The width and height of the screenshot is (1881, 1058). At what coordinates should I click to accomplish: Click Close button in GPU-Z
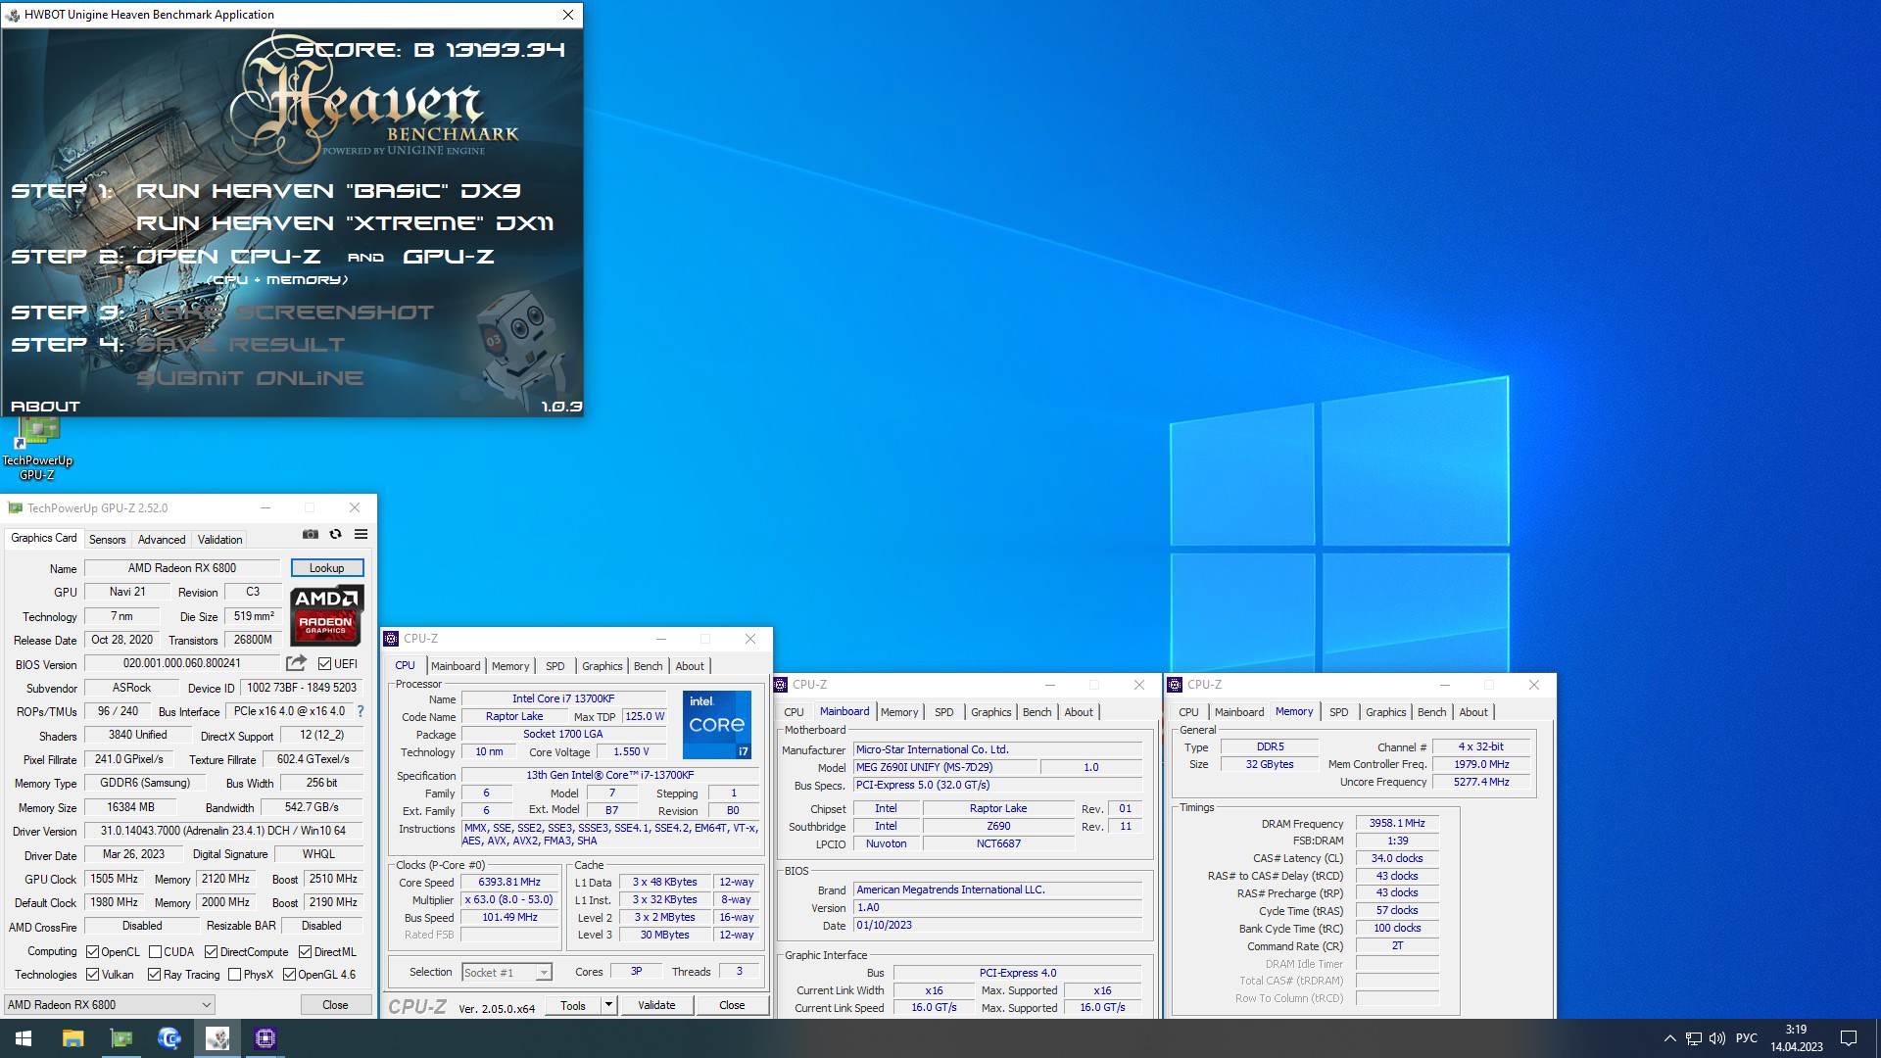pos(335,1004)
